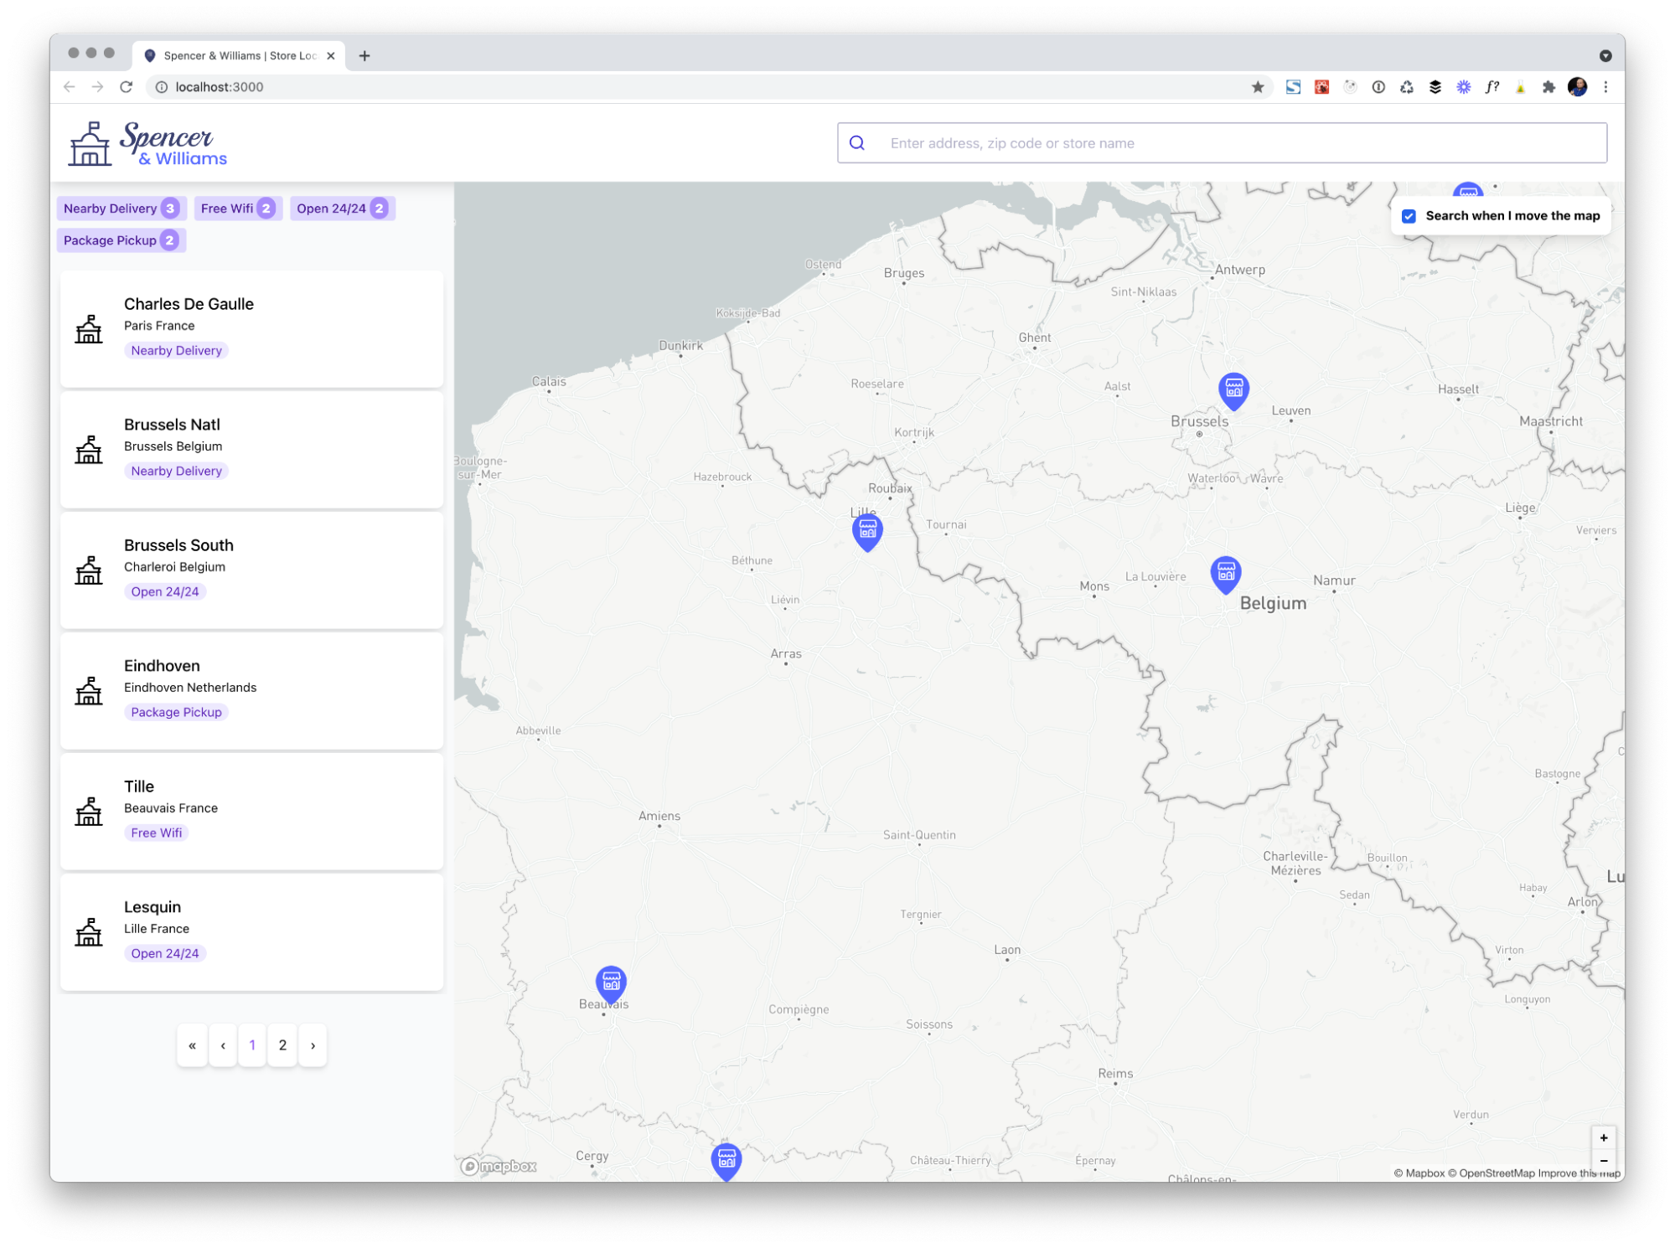The width and height of the screenshot is (1675, 1248).
Task: Open the Mapbox attribution link
Action: pos(1419,1173)
